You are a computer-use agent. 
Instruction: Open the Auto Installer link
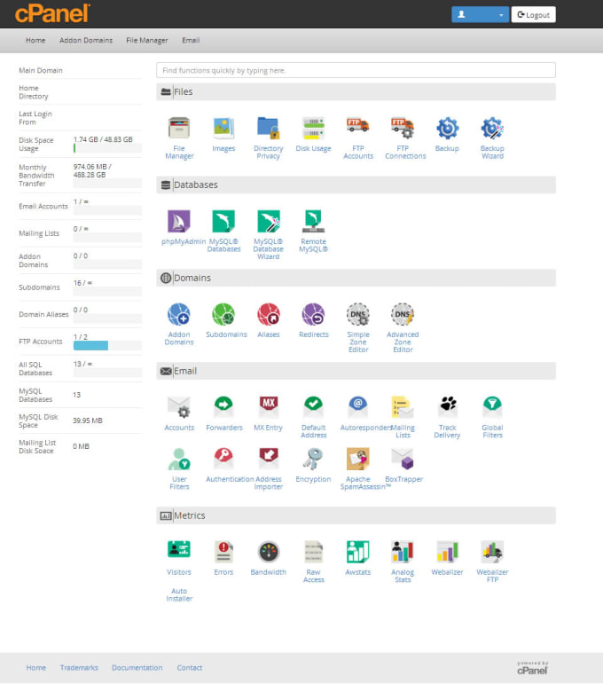coord(179,595)
